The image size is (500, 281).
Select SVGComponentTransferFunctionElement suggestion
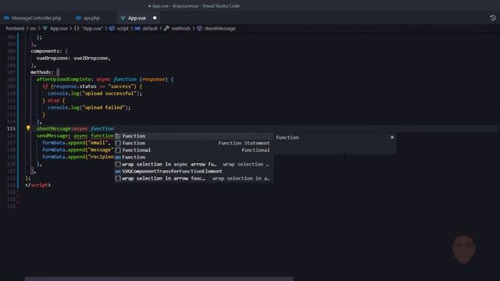[x=193, y=171]
